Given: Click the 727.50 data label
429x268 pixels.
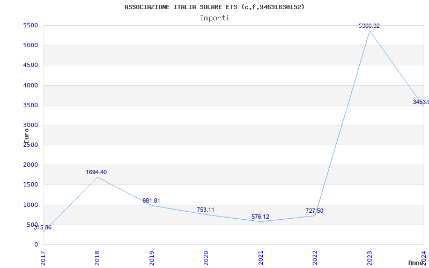Looking at the screenshot, I should click(314, 211).
